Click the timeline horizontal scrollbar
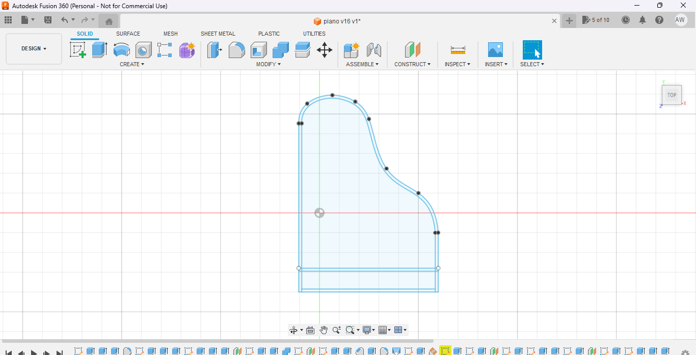Viewport: 696px width, 355px height. [218, 341]
